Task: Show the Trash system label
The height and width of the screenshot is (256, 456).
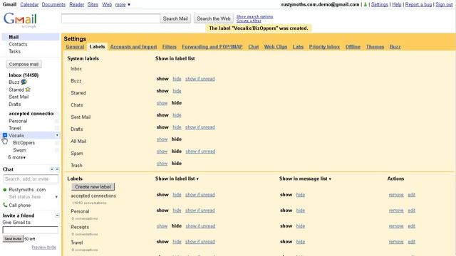Action: point(162,164)
